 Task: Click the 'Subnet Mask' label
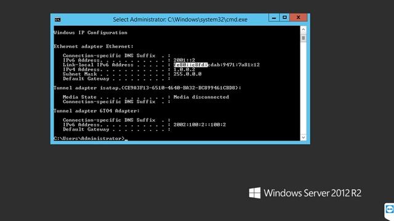coord(80,74)
